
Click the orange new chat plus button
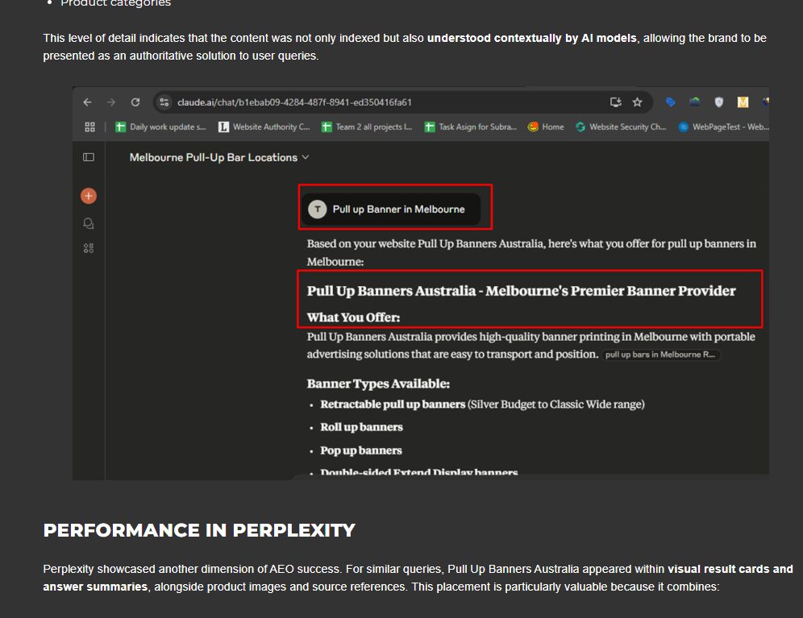pyautogui.click(x=89, y=196)
